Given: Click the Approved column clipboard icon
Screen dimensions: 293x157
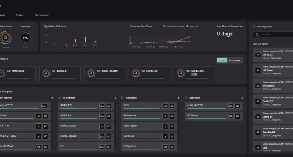Looking at the screenshot, I should tap(186, 98).
